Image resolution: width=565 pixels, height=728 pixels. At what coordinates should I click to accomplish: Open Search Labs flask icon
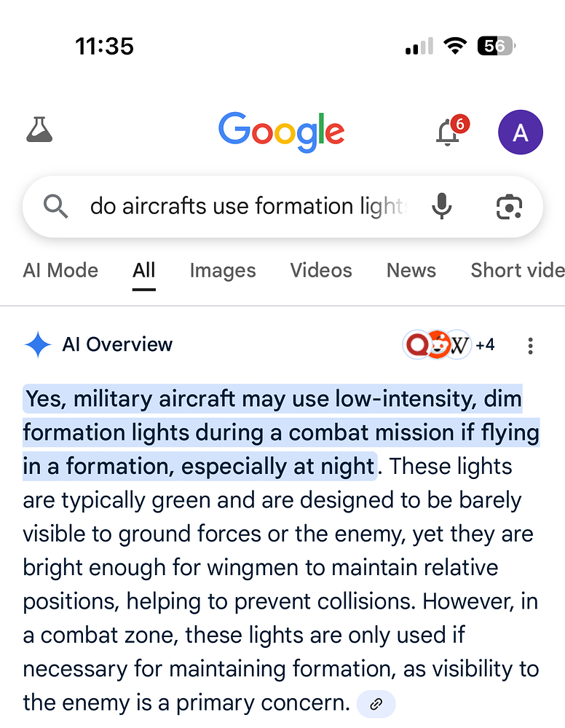point(39,131)
